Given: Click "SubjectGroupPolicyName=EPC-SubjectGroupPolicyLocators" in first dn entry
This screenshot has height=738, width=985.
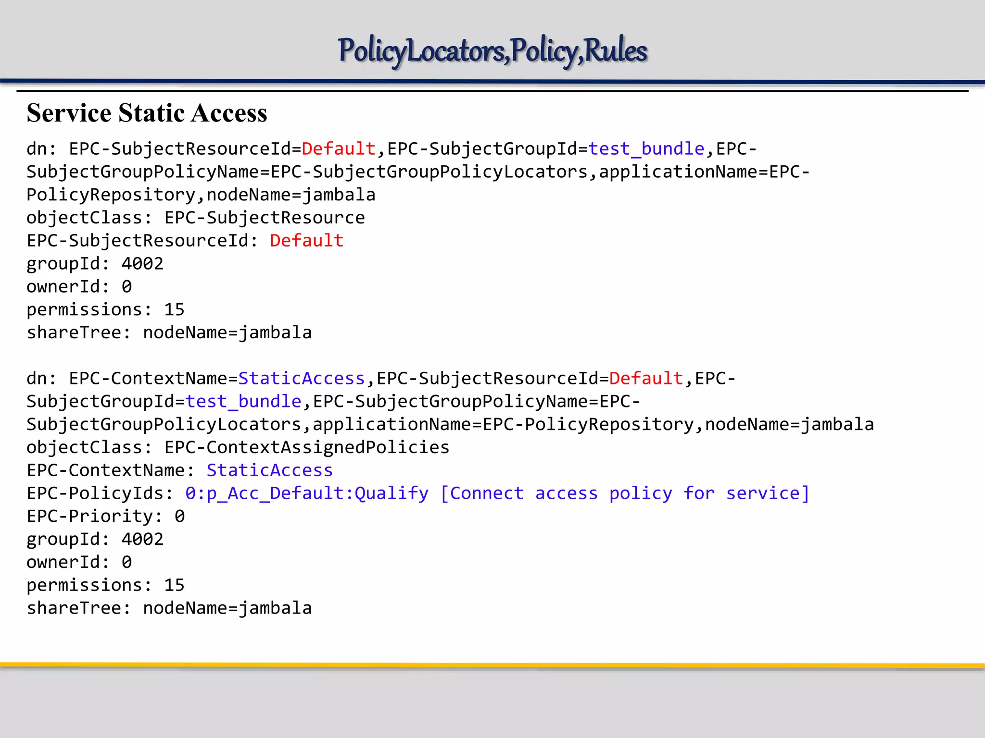Looking at the screenshot, I should tap(307, 172).
